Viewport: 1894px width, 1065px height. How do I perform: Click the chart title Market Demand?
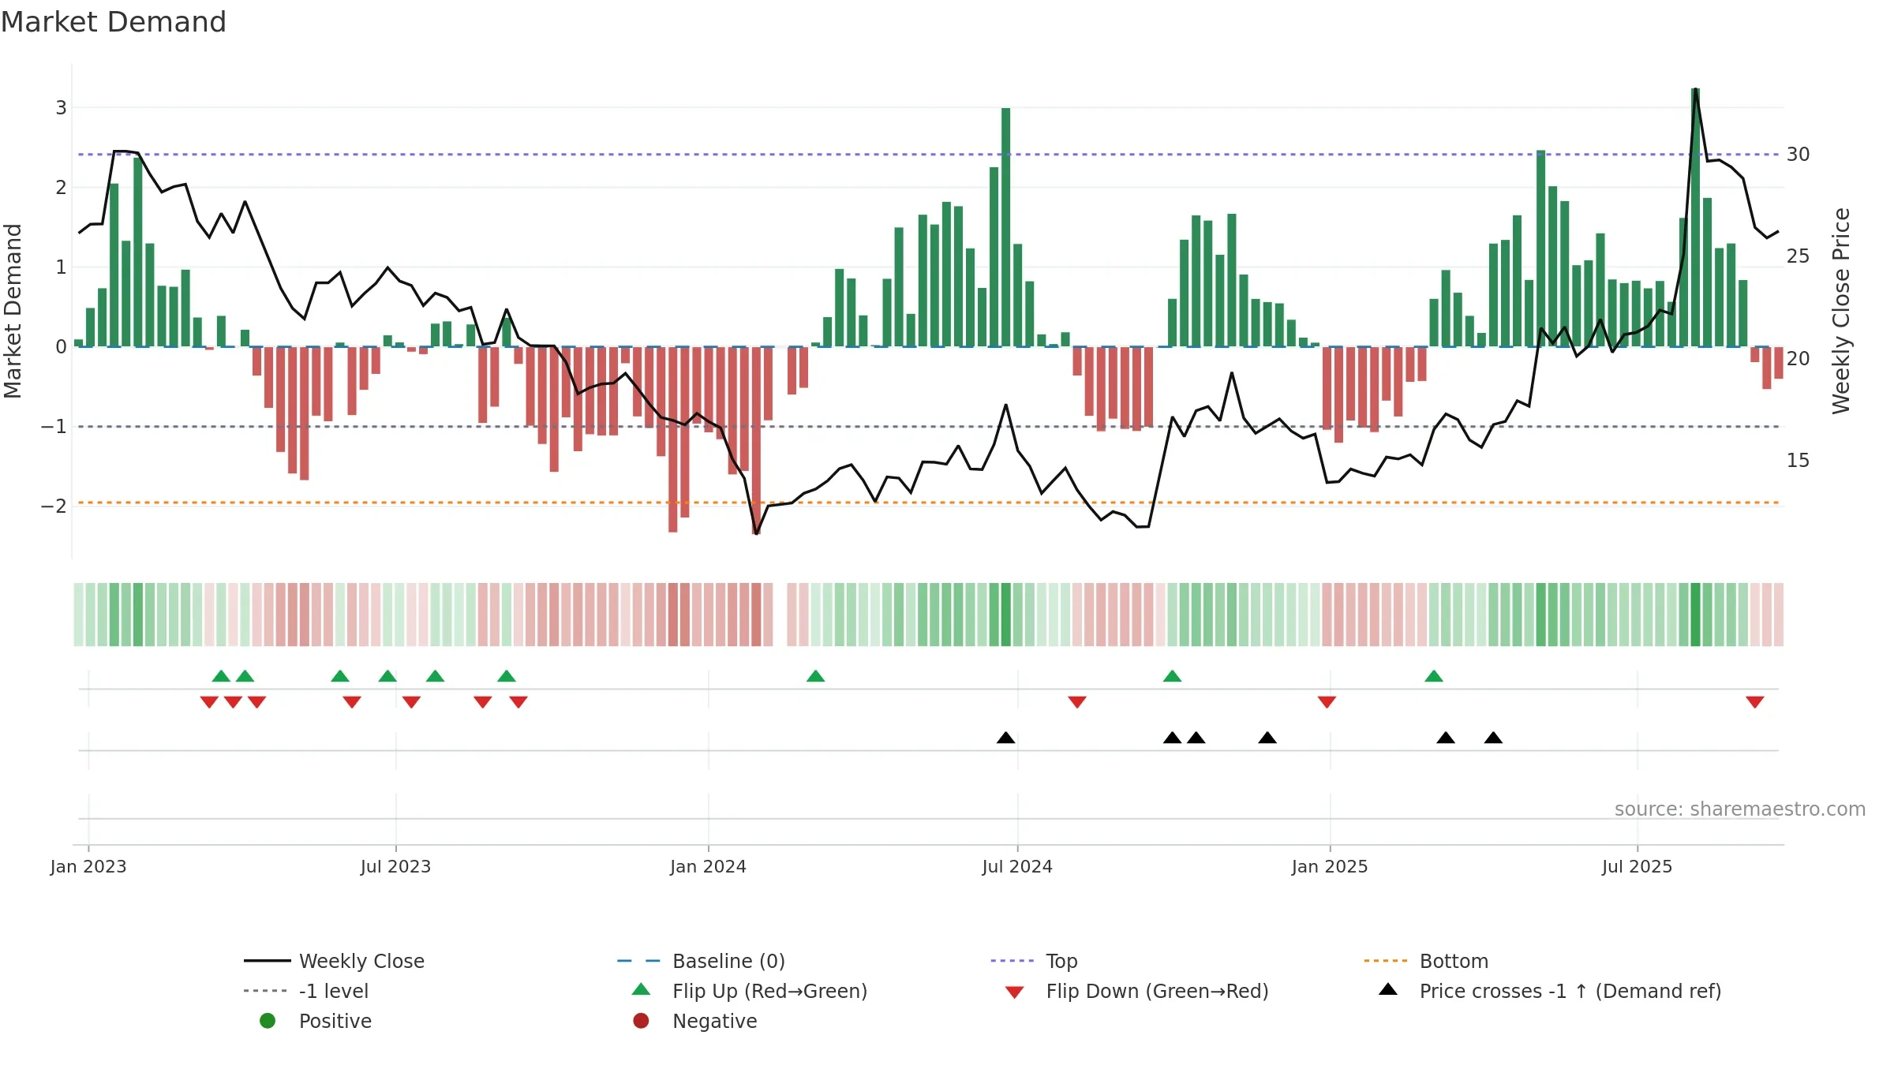(114, 21)
